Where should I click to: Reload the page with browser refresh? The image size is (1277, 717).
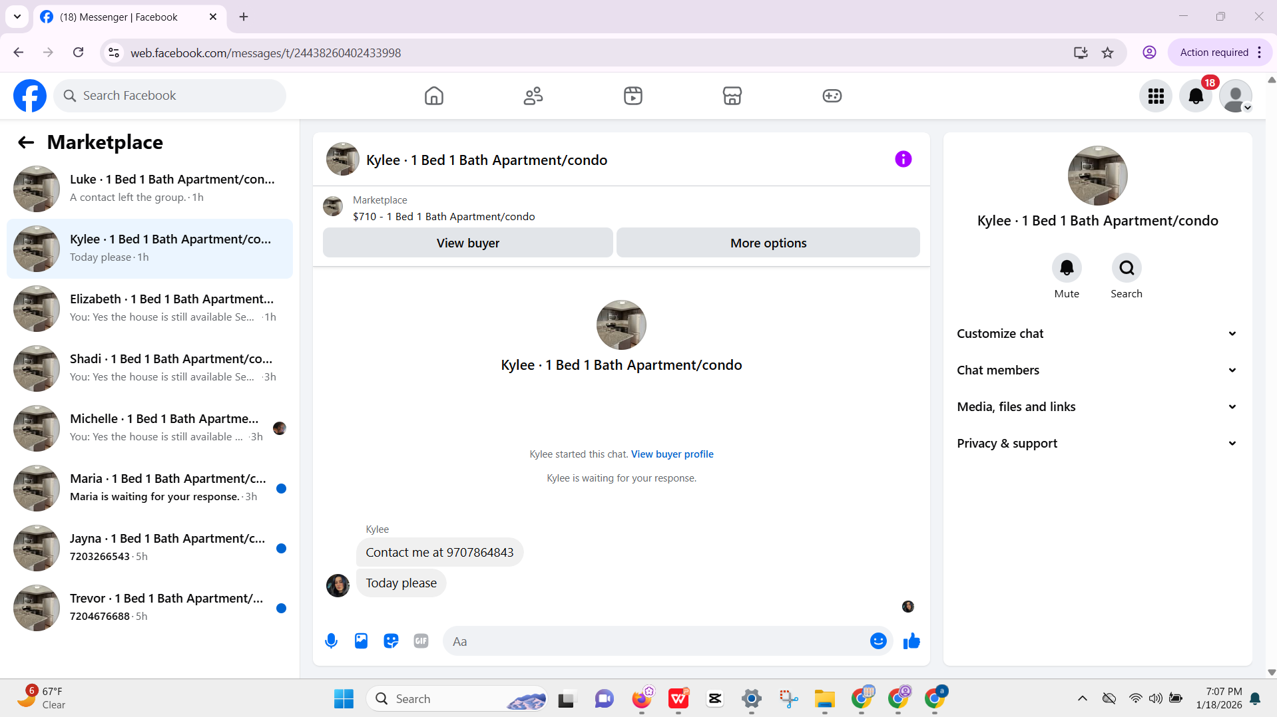tap(78, 53)
